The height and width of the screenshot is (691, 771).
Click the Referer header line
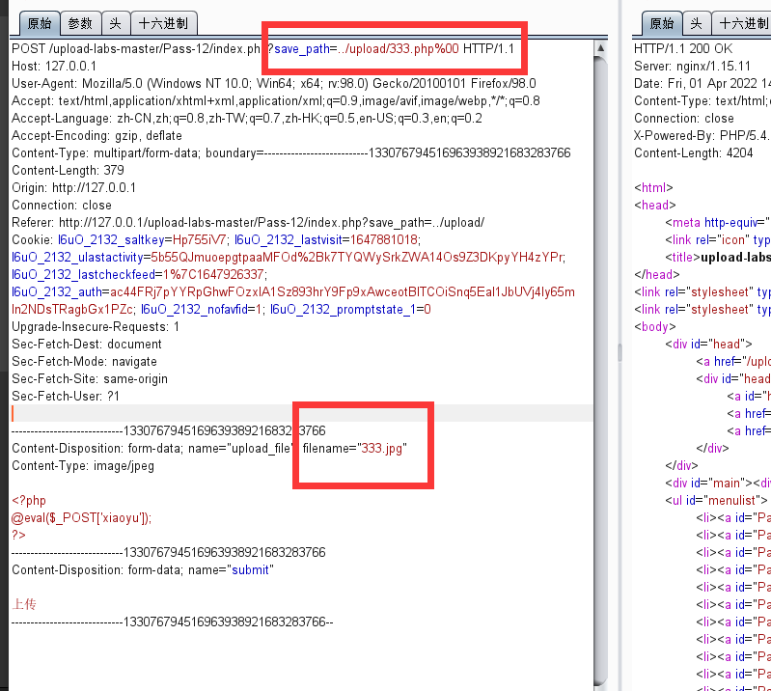point(248,222)
